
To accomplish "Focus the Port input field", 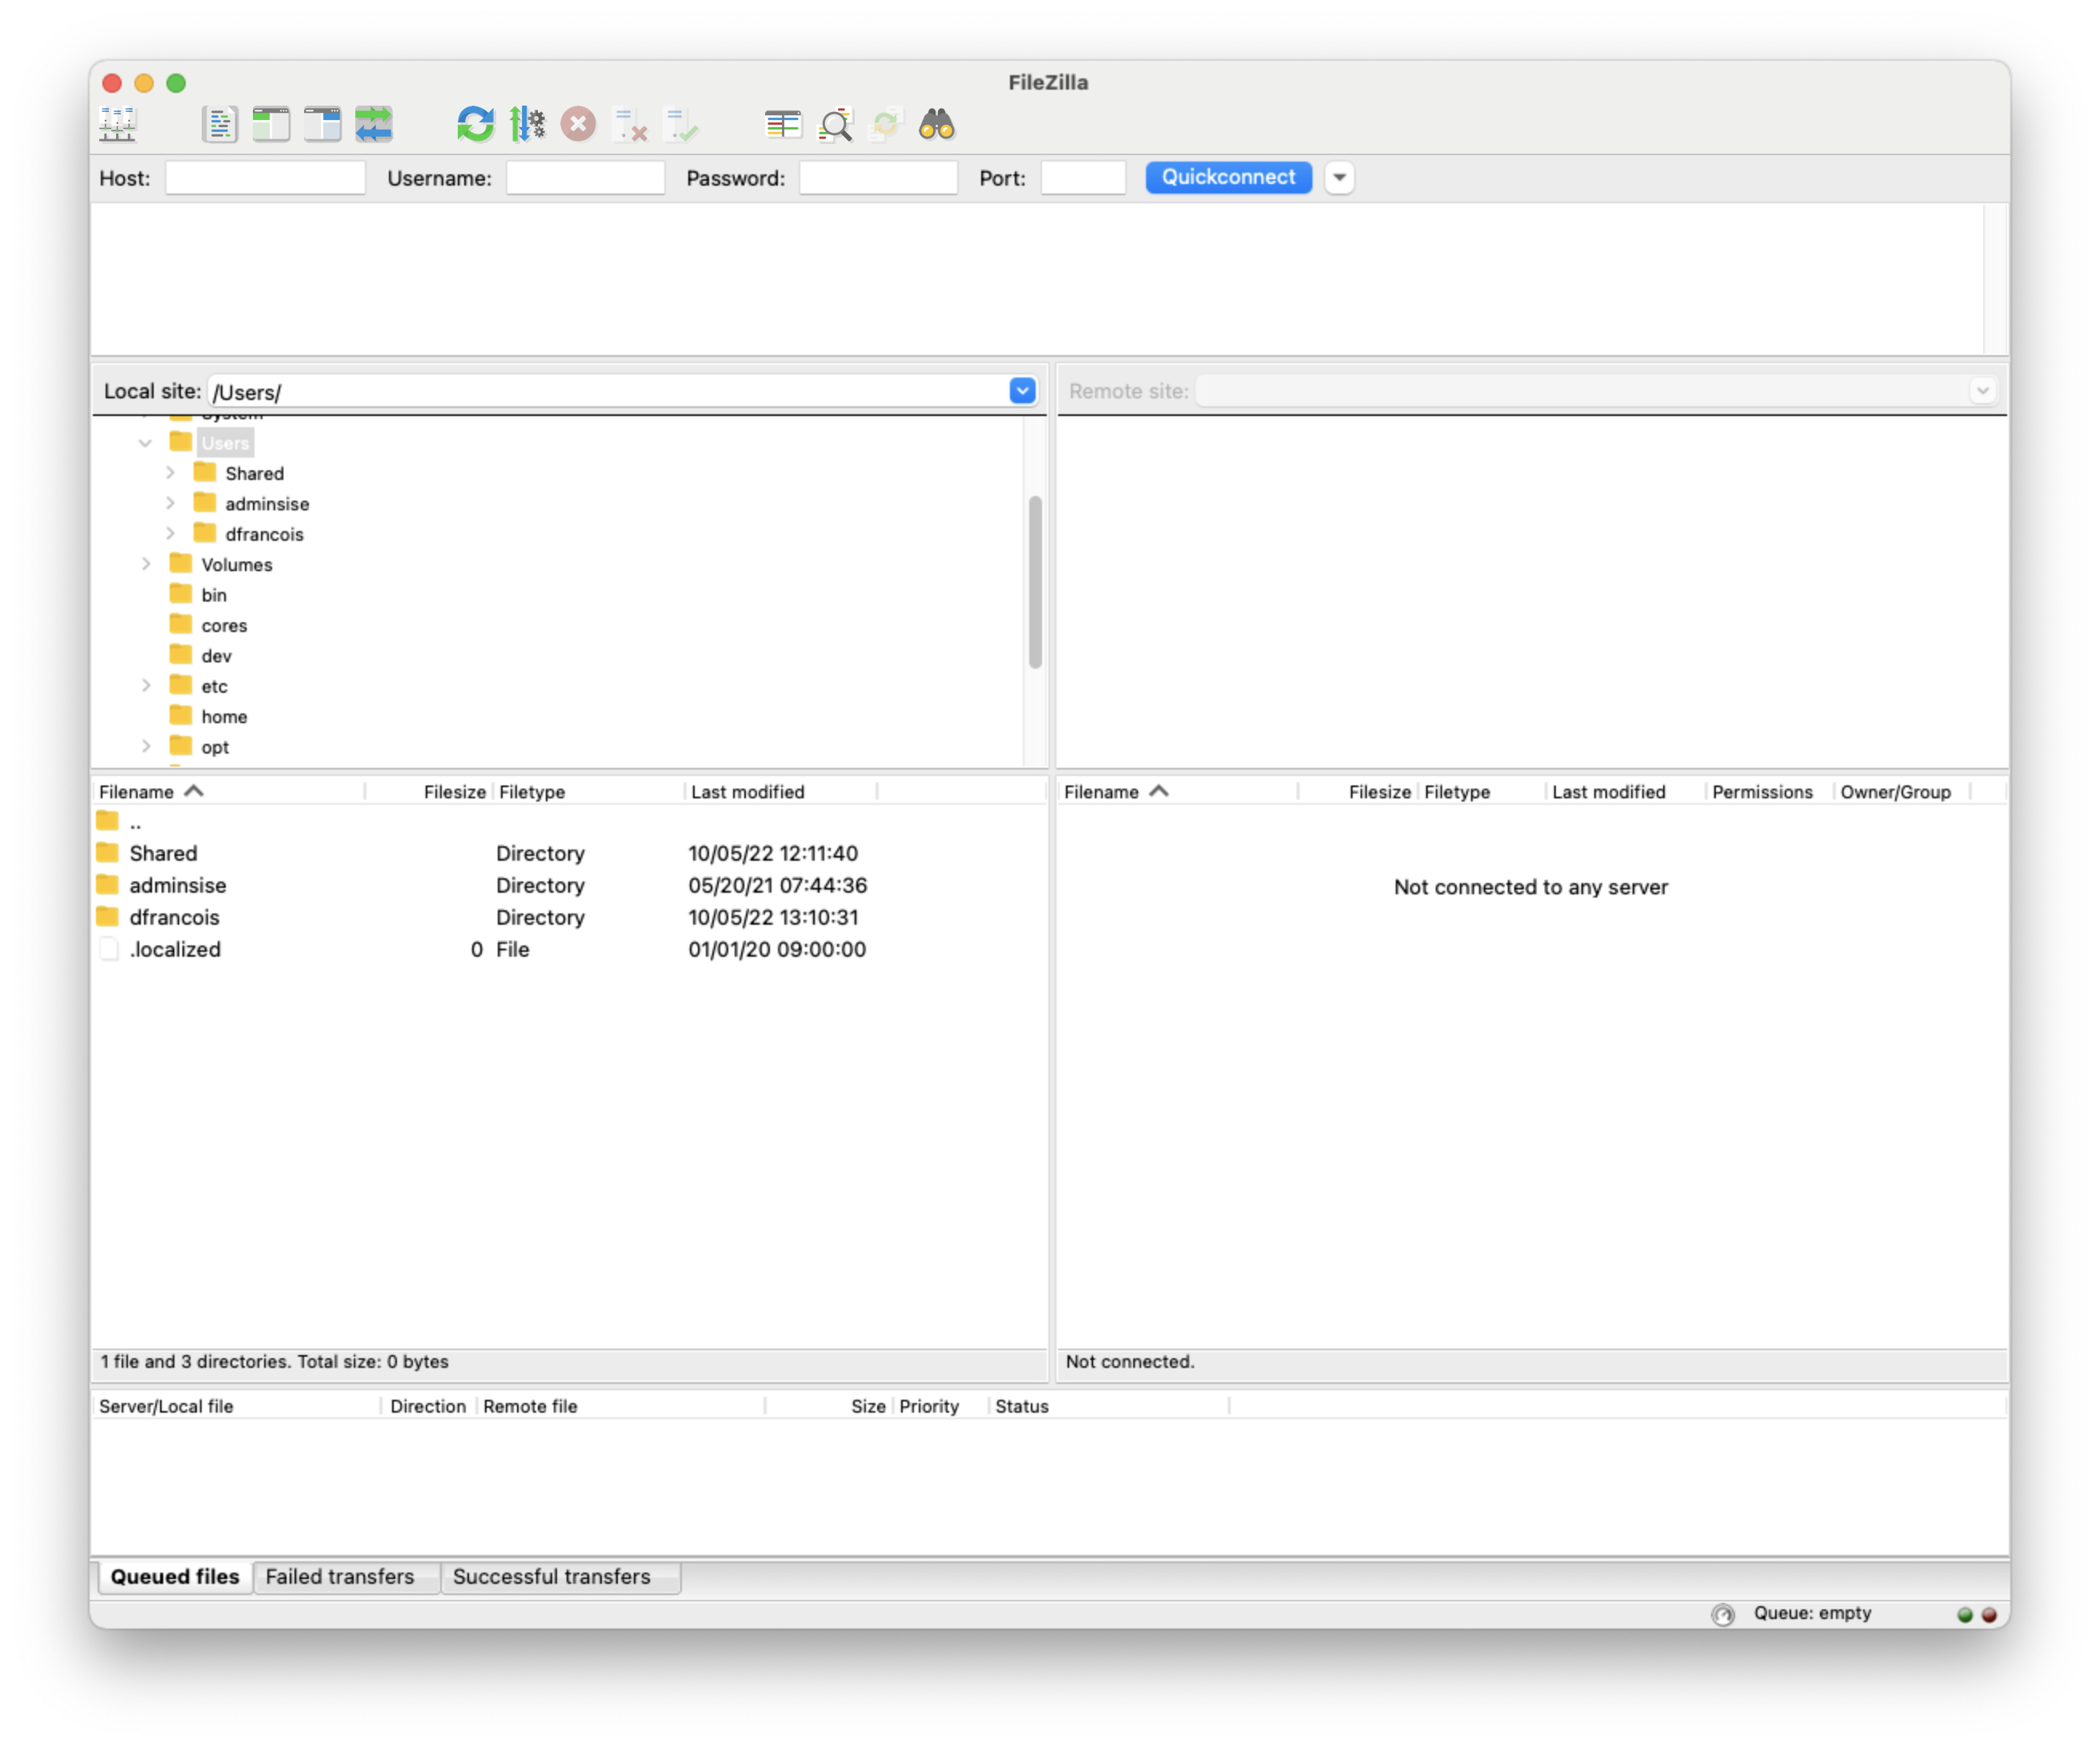I will tap(1083, 178).
